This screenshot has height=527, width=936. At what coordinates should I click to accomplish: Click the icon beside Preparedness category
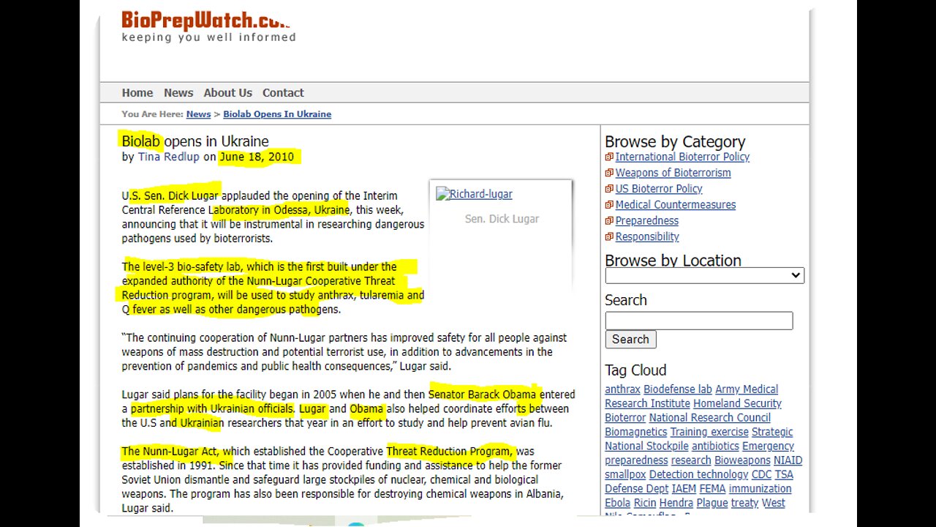pyautogui.click(x=609, y=221)
